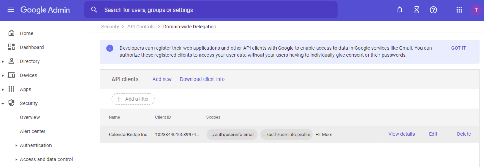This screenshot has height=167, width=484.
Task: Open the tasks hourglass icon
Action: click(416, 10)
